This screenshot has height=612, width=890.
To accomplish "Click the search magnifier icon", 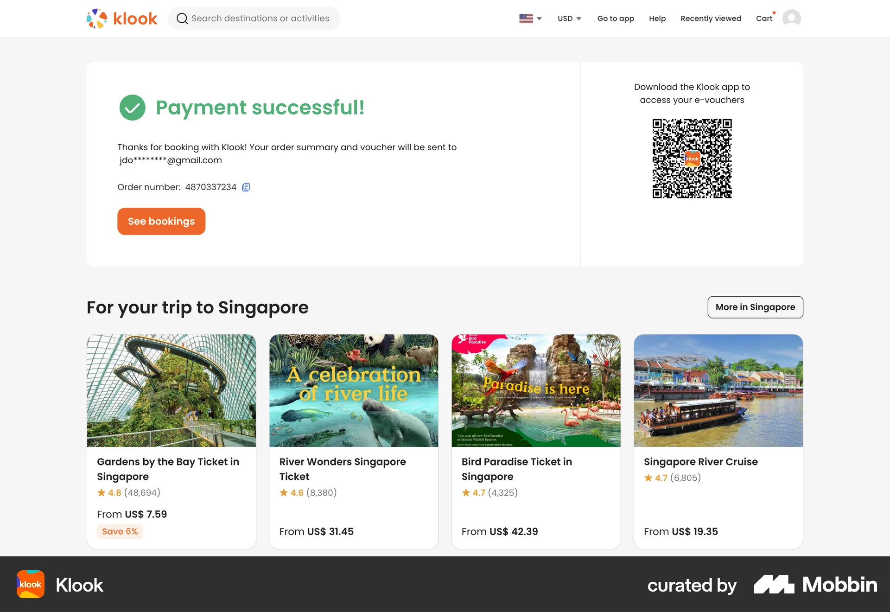I will click(182, 19).
